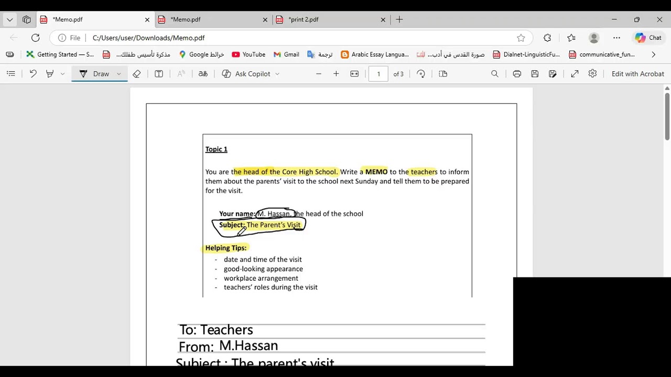
Task: Open the workspaces icon
Action: point(27,19)
